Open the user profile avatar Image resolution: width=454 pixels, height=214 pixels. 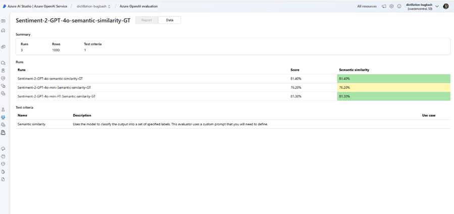446,7
